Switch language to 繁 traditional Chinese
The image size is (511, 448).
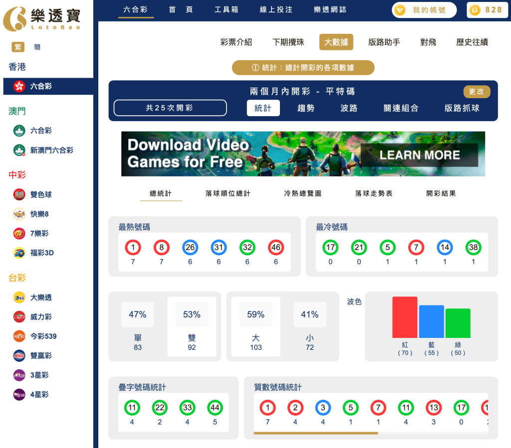pos(18,47)
